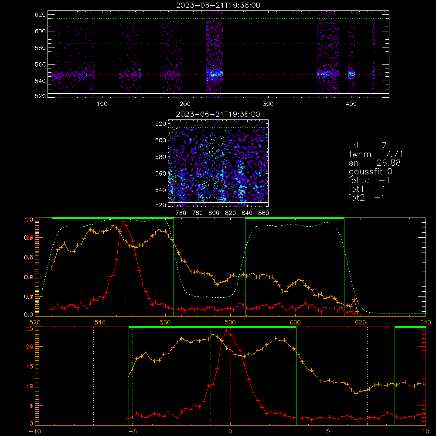This screenshot has width=436, height=436.
Task: Click x-axis label -5 on bottom plot
Action: [133, 432]
